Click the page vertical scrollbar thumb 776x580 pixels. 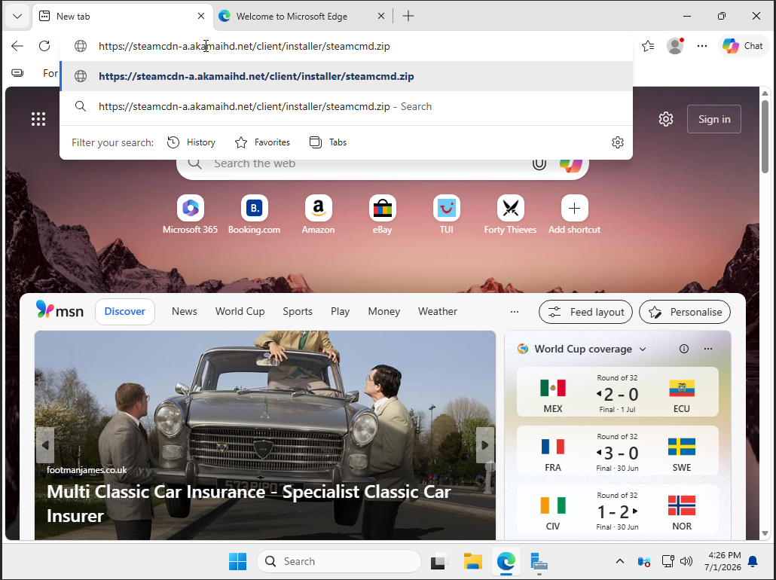[765, 136]
